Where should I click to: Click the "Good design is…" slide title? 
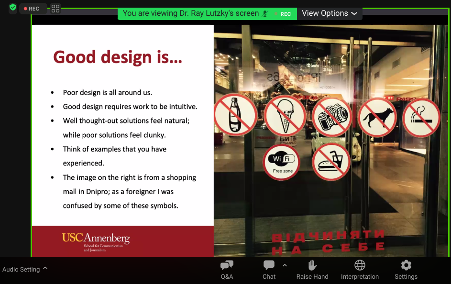118,57
